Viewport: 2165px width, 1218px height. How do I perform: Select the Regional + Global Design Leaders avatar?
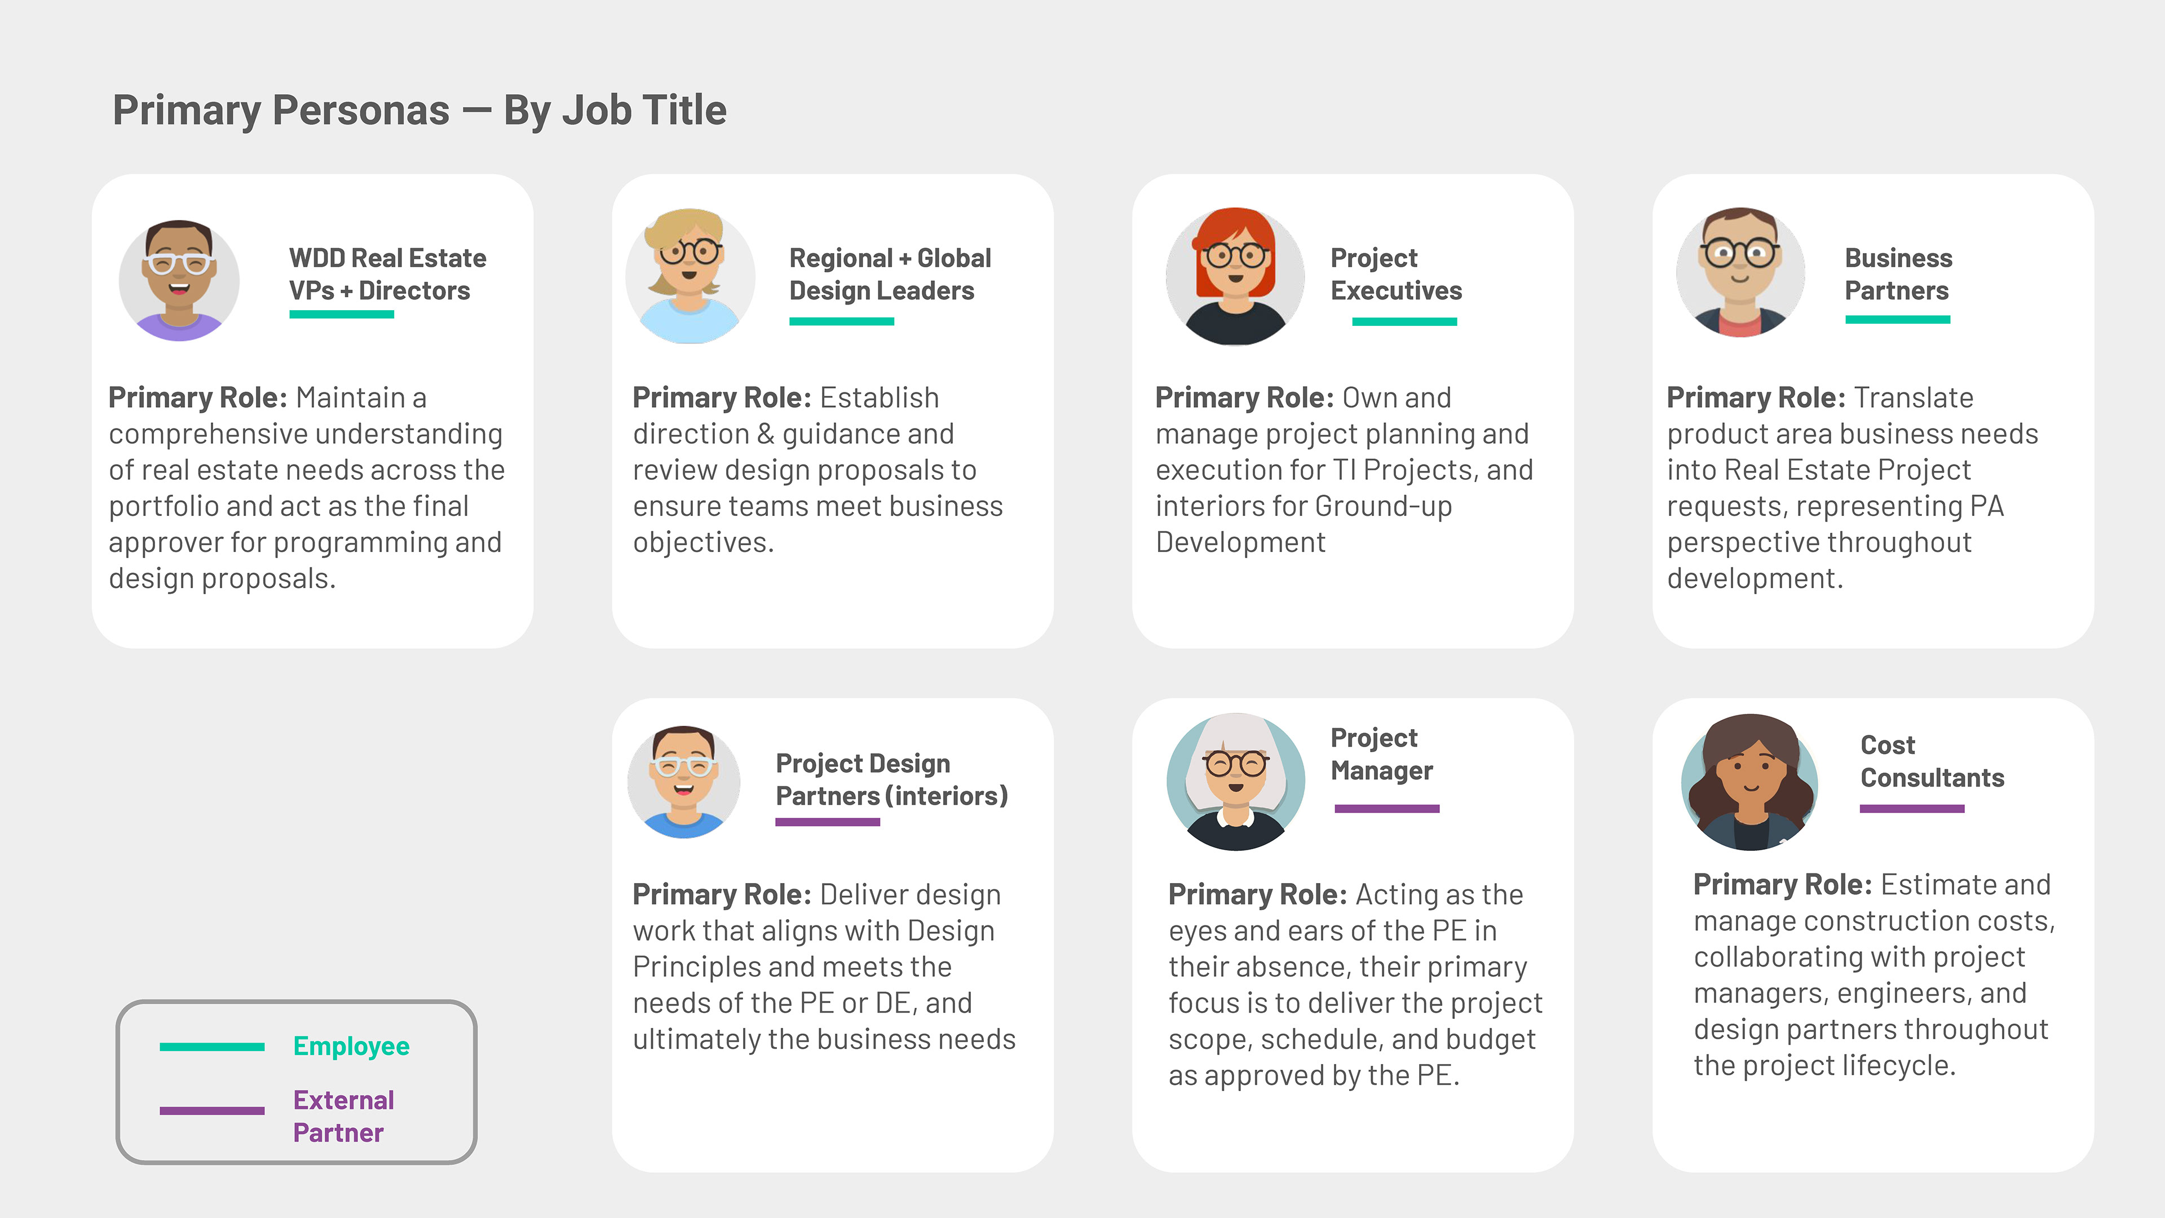pos(689,276)
